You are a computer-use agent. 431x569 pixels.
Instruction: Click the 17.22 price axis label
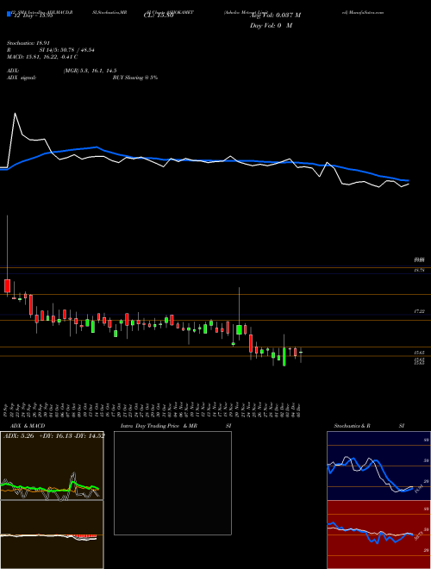420,311
